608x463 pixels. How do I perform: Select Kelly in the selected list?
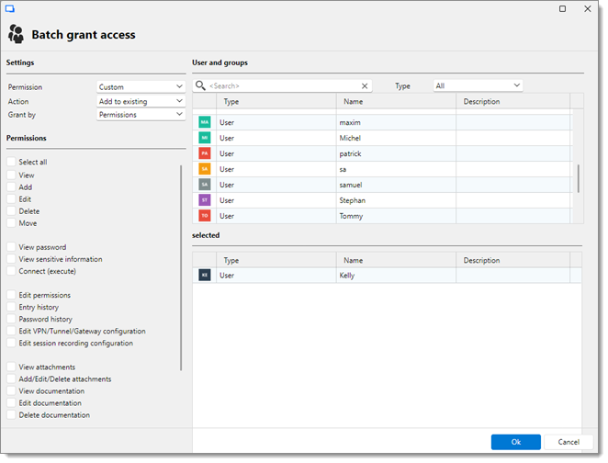click(x=346, y=276)
